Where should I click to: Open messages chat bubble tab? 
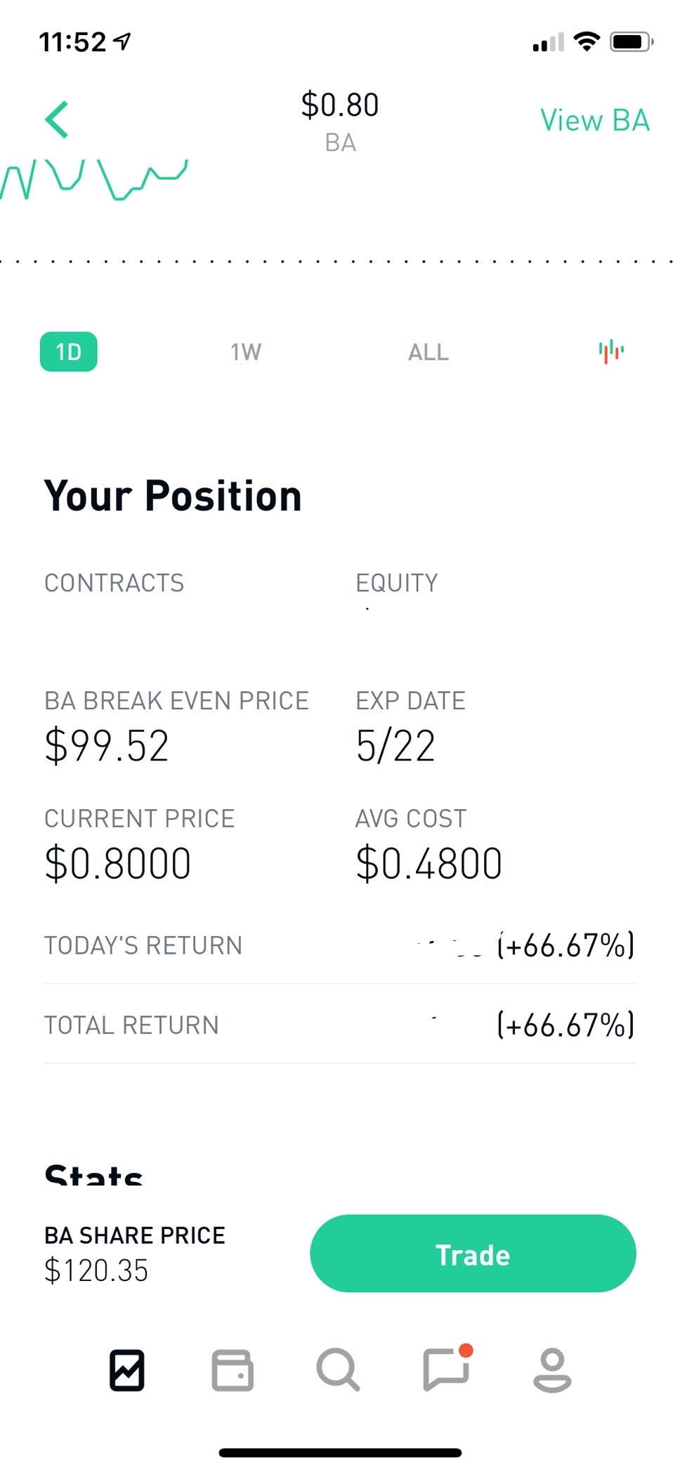click(447, 1369)
